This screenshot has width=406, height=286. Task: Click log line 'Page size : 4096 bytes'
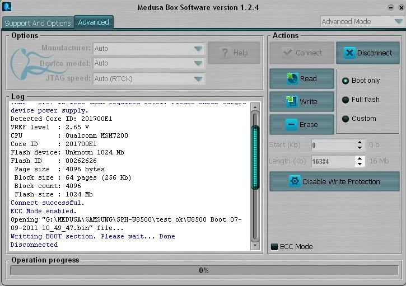[x=59, y=169]
